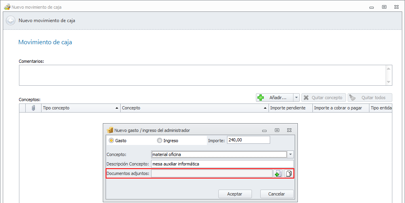
Task: Click the back arrow navigation icon
Action: pos(11,21)
